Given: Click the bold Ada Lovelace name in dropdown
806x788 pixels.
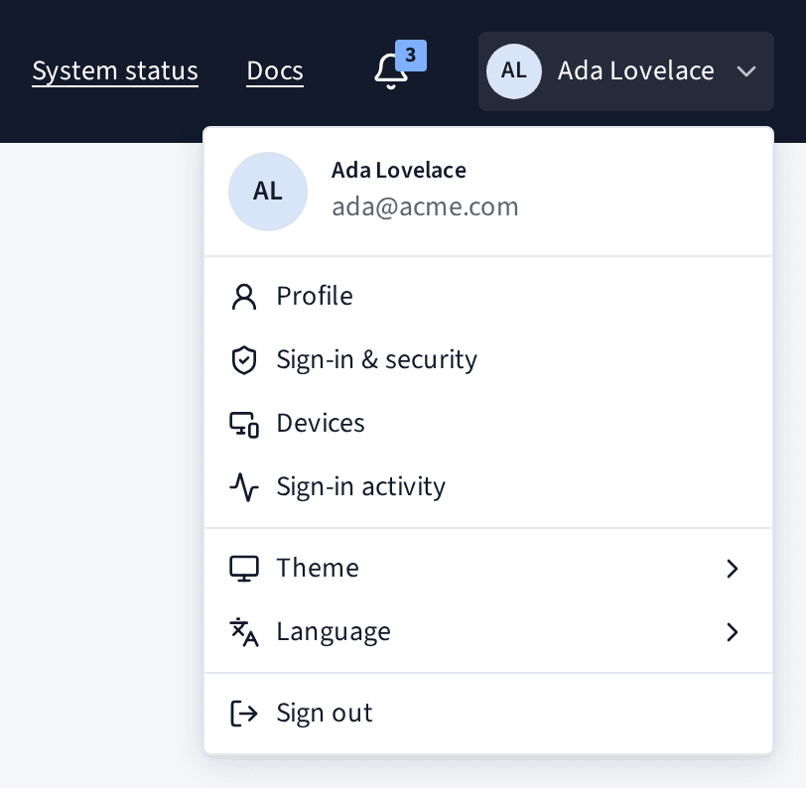Looking at the screenshot, I should [x=399, y=170].
